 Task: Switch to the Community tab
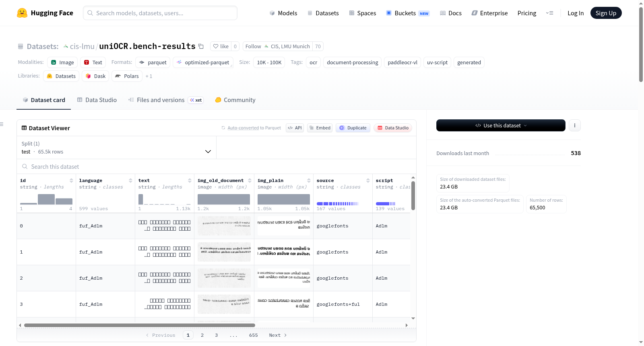[x=235, y=100]
